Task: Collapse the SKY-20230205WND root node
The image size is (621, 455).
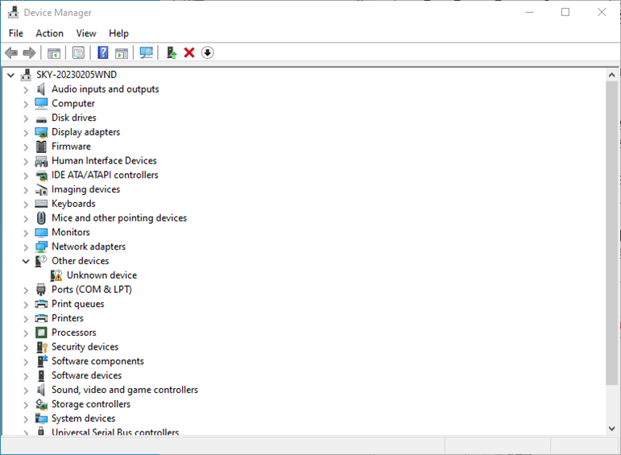Action: (11, 75)
